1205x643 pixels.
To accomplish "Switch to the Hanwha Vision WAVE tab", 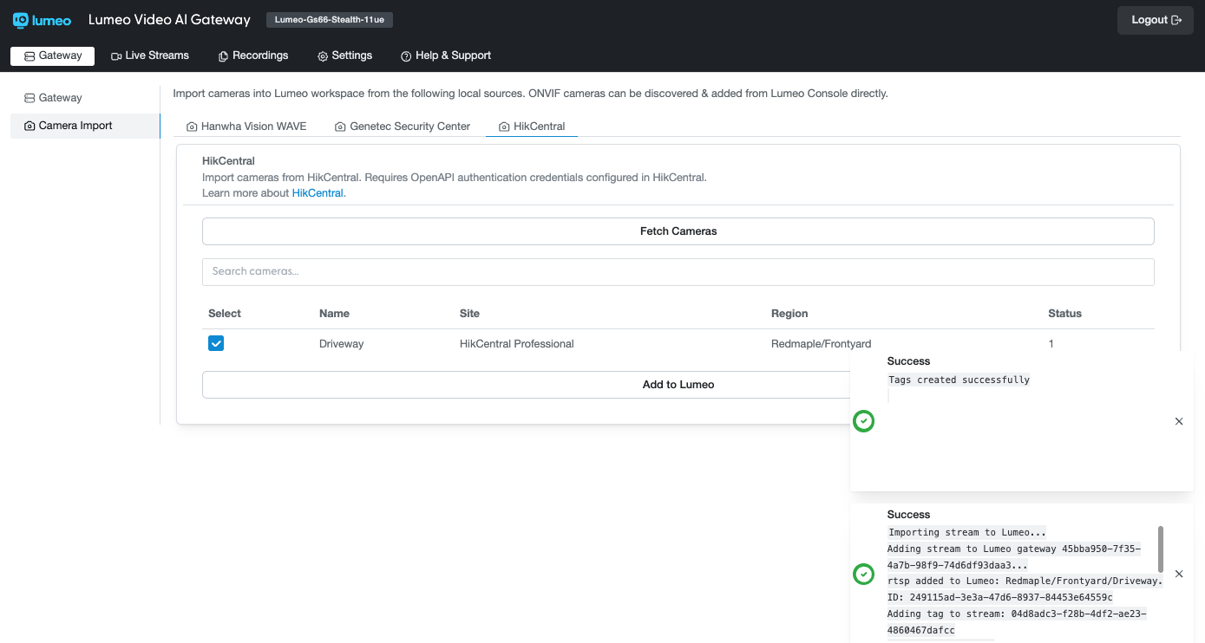I will [246, 127].
